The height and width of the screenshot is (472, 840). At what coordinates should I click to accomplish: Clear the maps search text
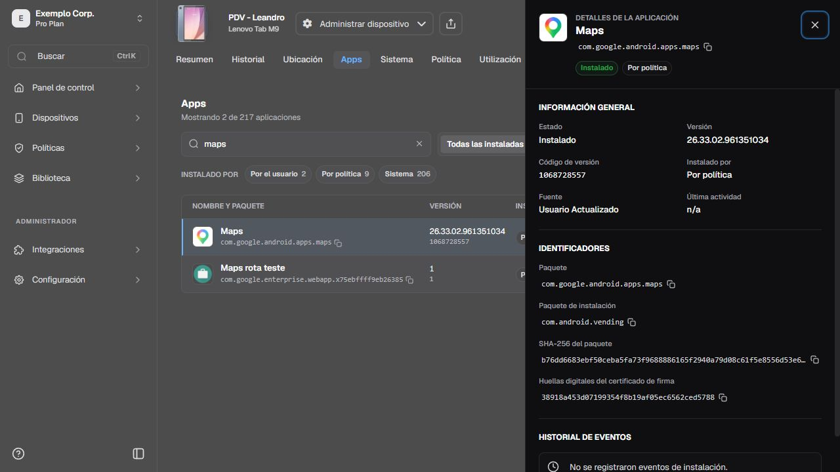pyautogui.click(x=419, y=144)
